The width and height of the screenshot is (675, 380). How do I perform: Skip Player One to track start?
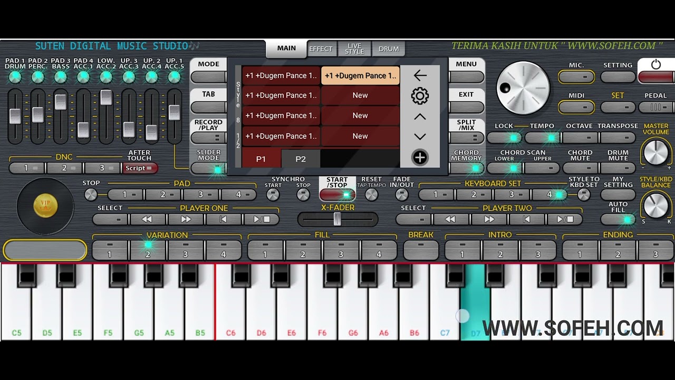pyautogui.click(x=224, y=219)
